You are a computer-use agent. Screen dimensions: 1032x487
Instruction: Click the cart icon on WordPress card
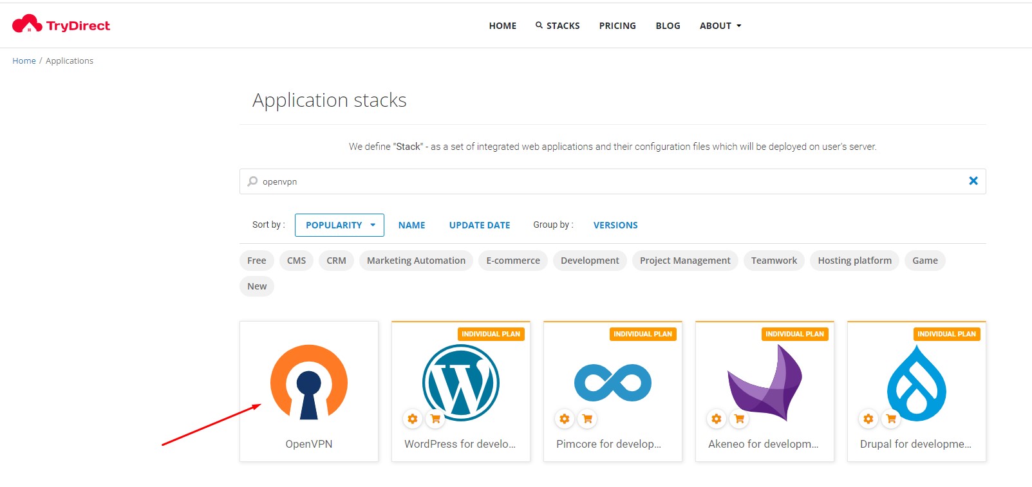pyautogui.click(x=435, y=419)
